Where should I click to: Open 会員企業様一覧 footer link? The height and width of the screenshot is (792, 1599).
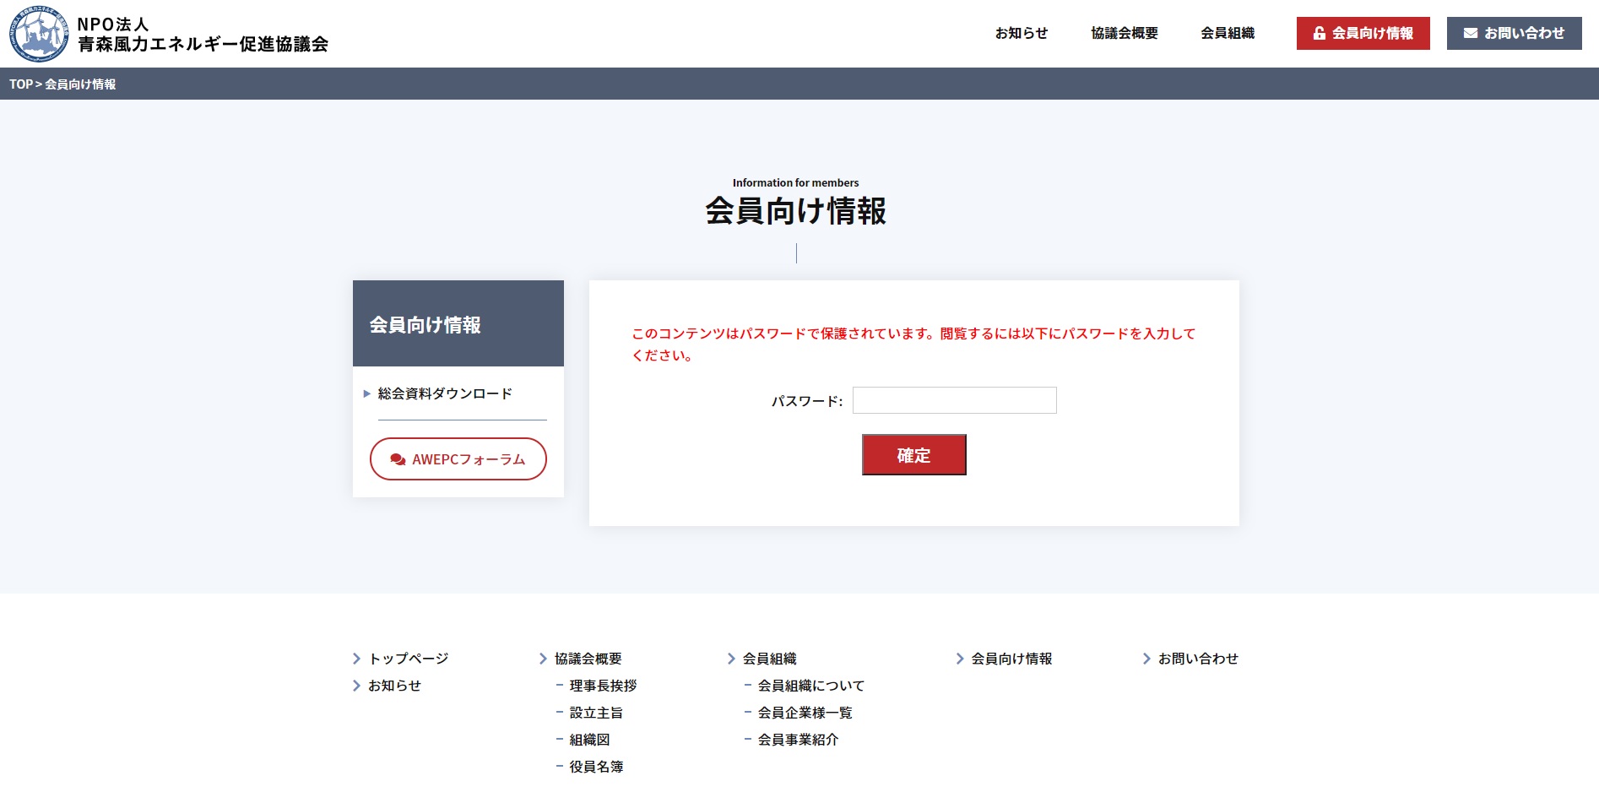pyautogui.click(x=805, y=713)
